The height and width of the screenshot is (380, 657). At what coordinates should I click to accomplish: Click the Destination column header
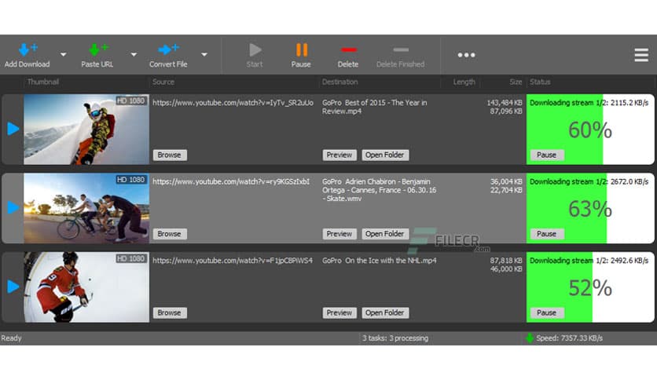pyautogui.click(x=340, y=82)
